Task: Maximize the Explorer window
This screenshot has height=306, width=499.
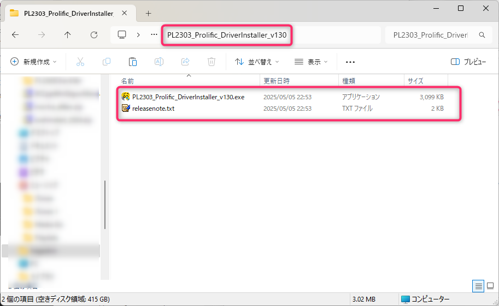Action: 461,8
